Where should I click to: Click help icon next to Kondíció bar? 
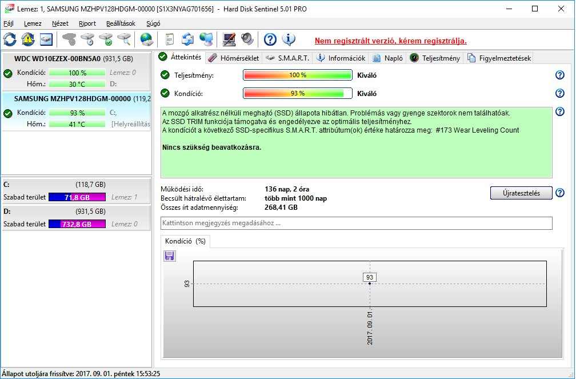tap(560, 93)
